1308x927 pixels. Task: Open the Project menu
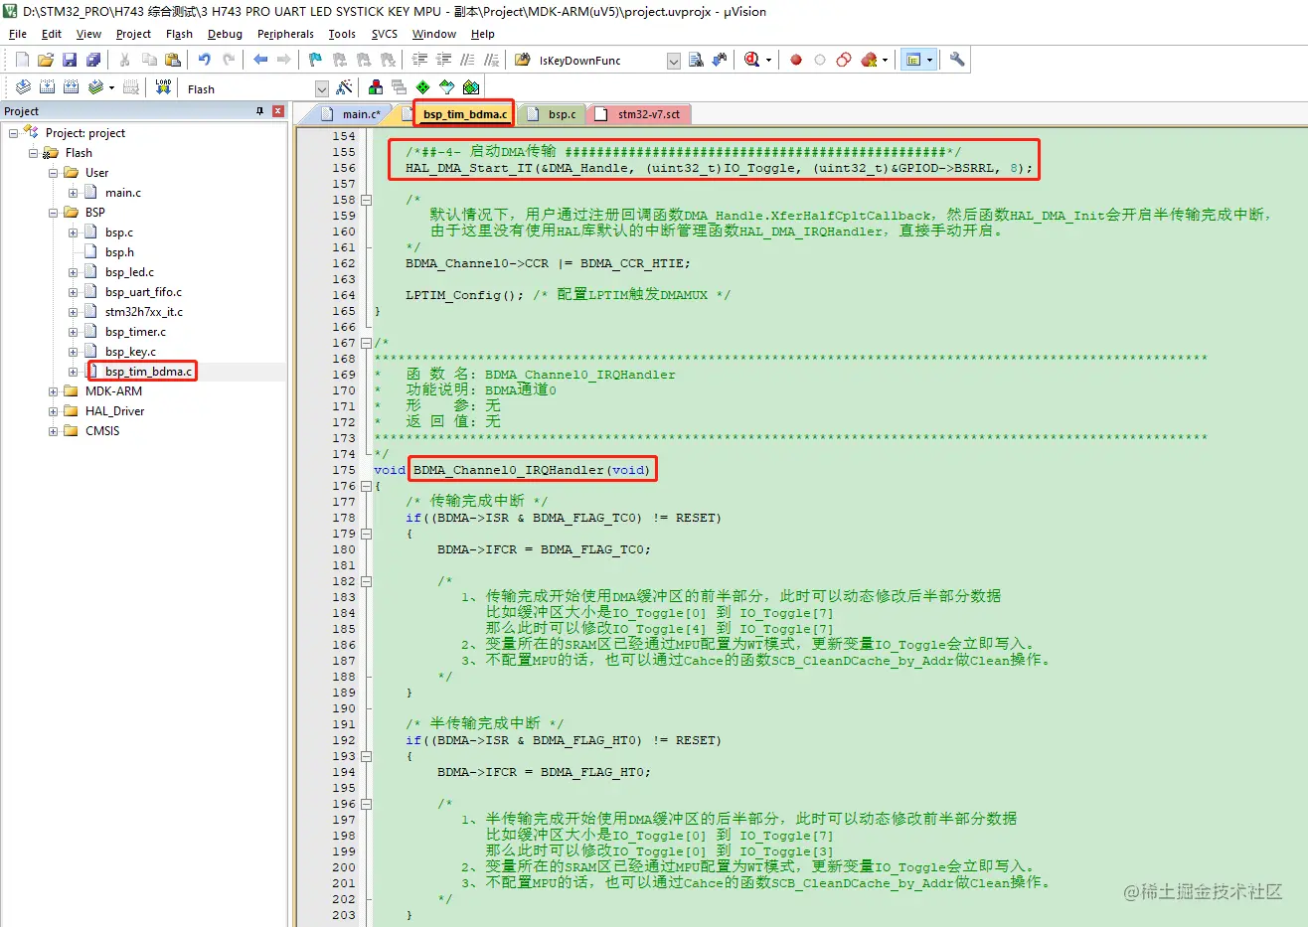[133, 34]
